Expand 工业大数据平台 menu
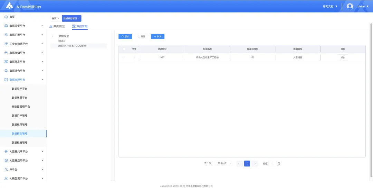 42,44
